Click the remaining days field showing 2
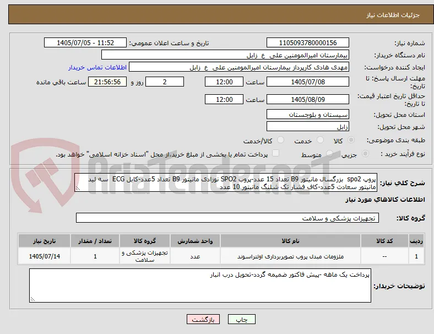 [x=165, y=82]
